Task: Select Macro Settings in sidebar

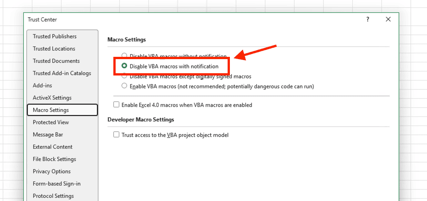Action: coord(51,110)
